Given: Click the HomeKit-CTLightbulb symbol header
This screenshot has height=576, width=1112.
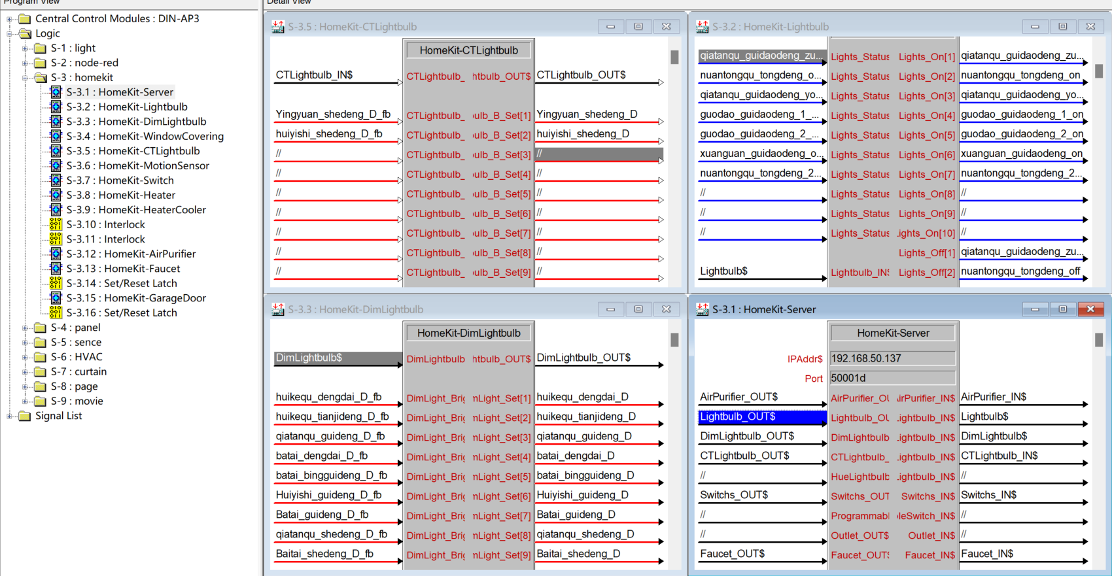Looking at the screenshot, I should click(469, 50).
